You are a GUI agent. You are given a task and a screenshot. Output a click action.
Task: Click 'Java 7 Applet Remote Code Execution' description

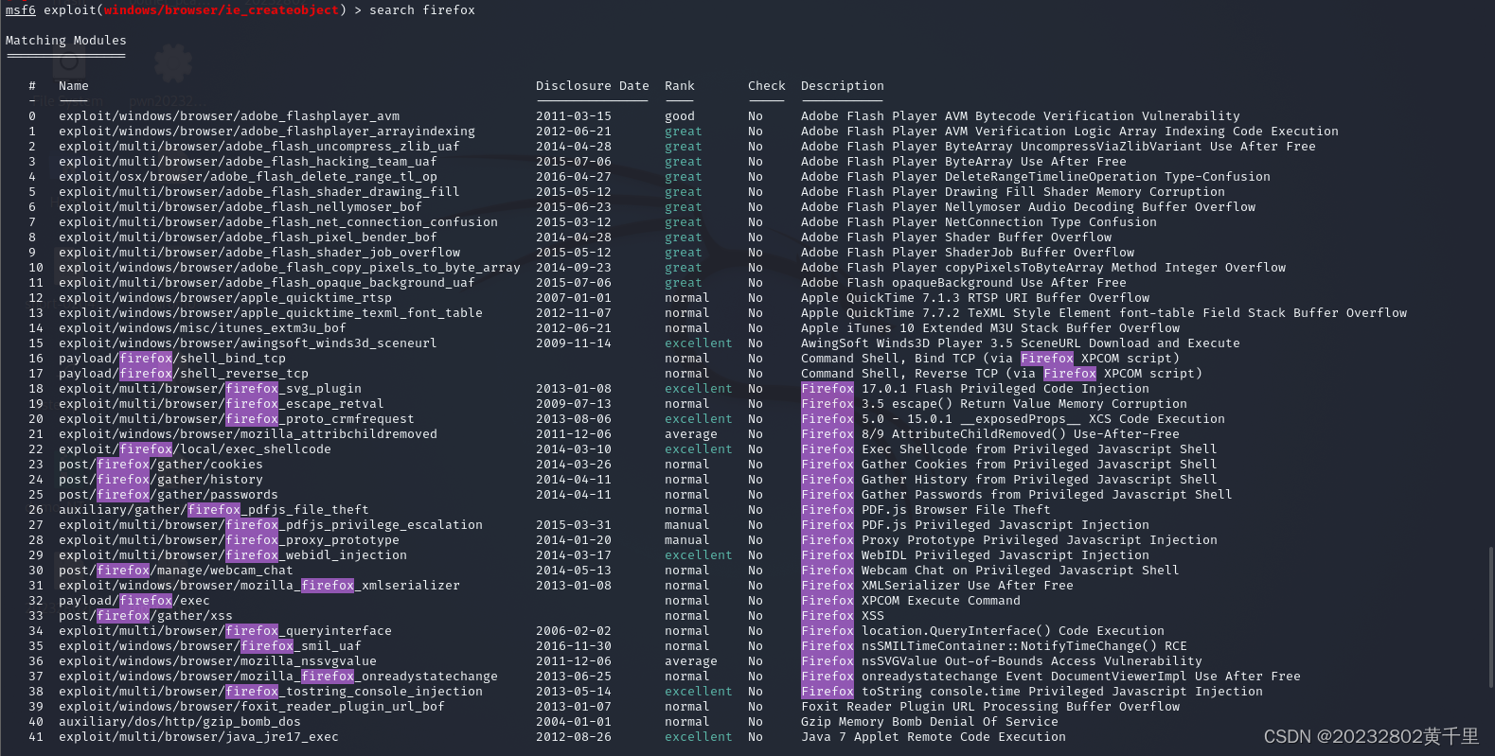(x=934, y=737)
